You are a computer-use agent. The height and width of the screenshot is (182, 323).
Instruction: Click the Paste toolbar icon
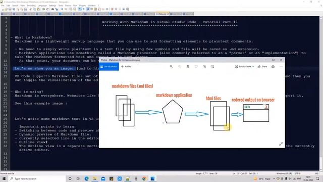38,9
